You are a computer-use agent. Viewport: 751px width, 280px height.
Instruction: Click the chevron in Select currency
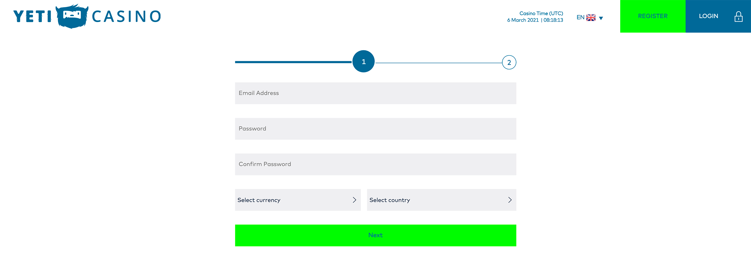[354, 200]
